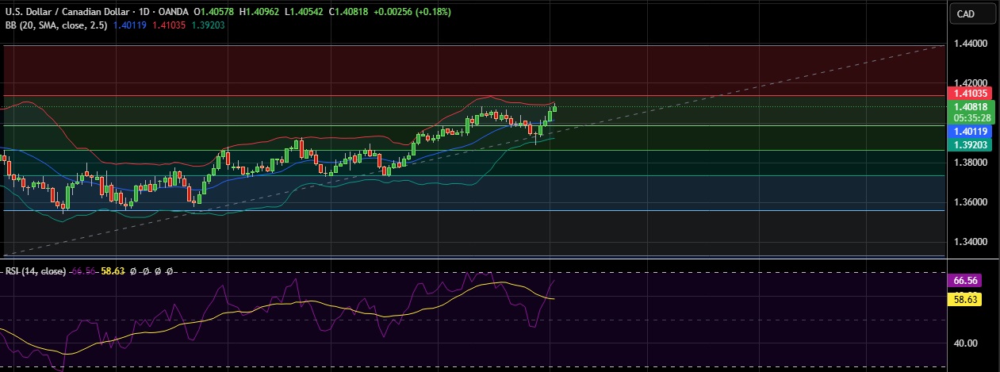This screenshot has height=372, width=1000.
Task: Click the purple 66.56 RSI axis label
Action: 965,280
